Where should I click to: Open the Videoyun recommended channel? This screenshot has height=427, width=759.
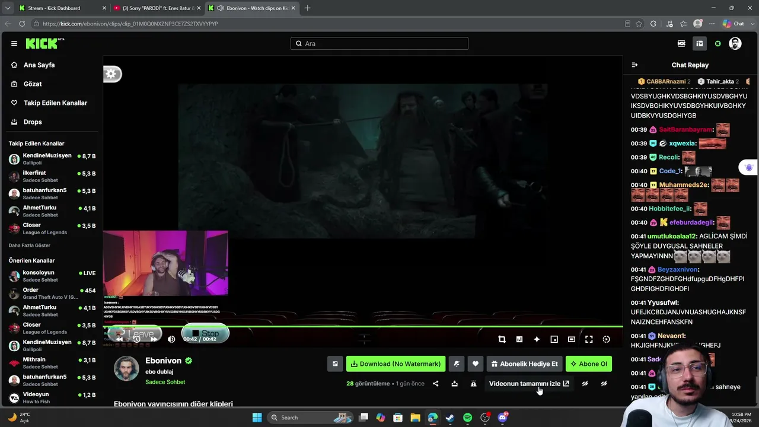pos(52,397)
